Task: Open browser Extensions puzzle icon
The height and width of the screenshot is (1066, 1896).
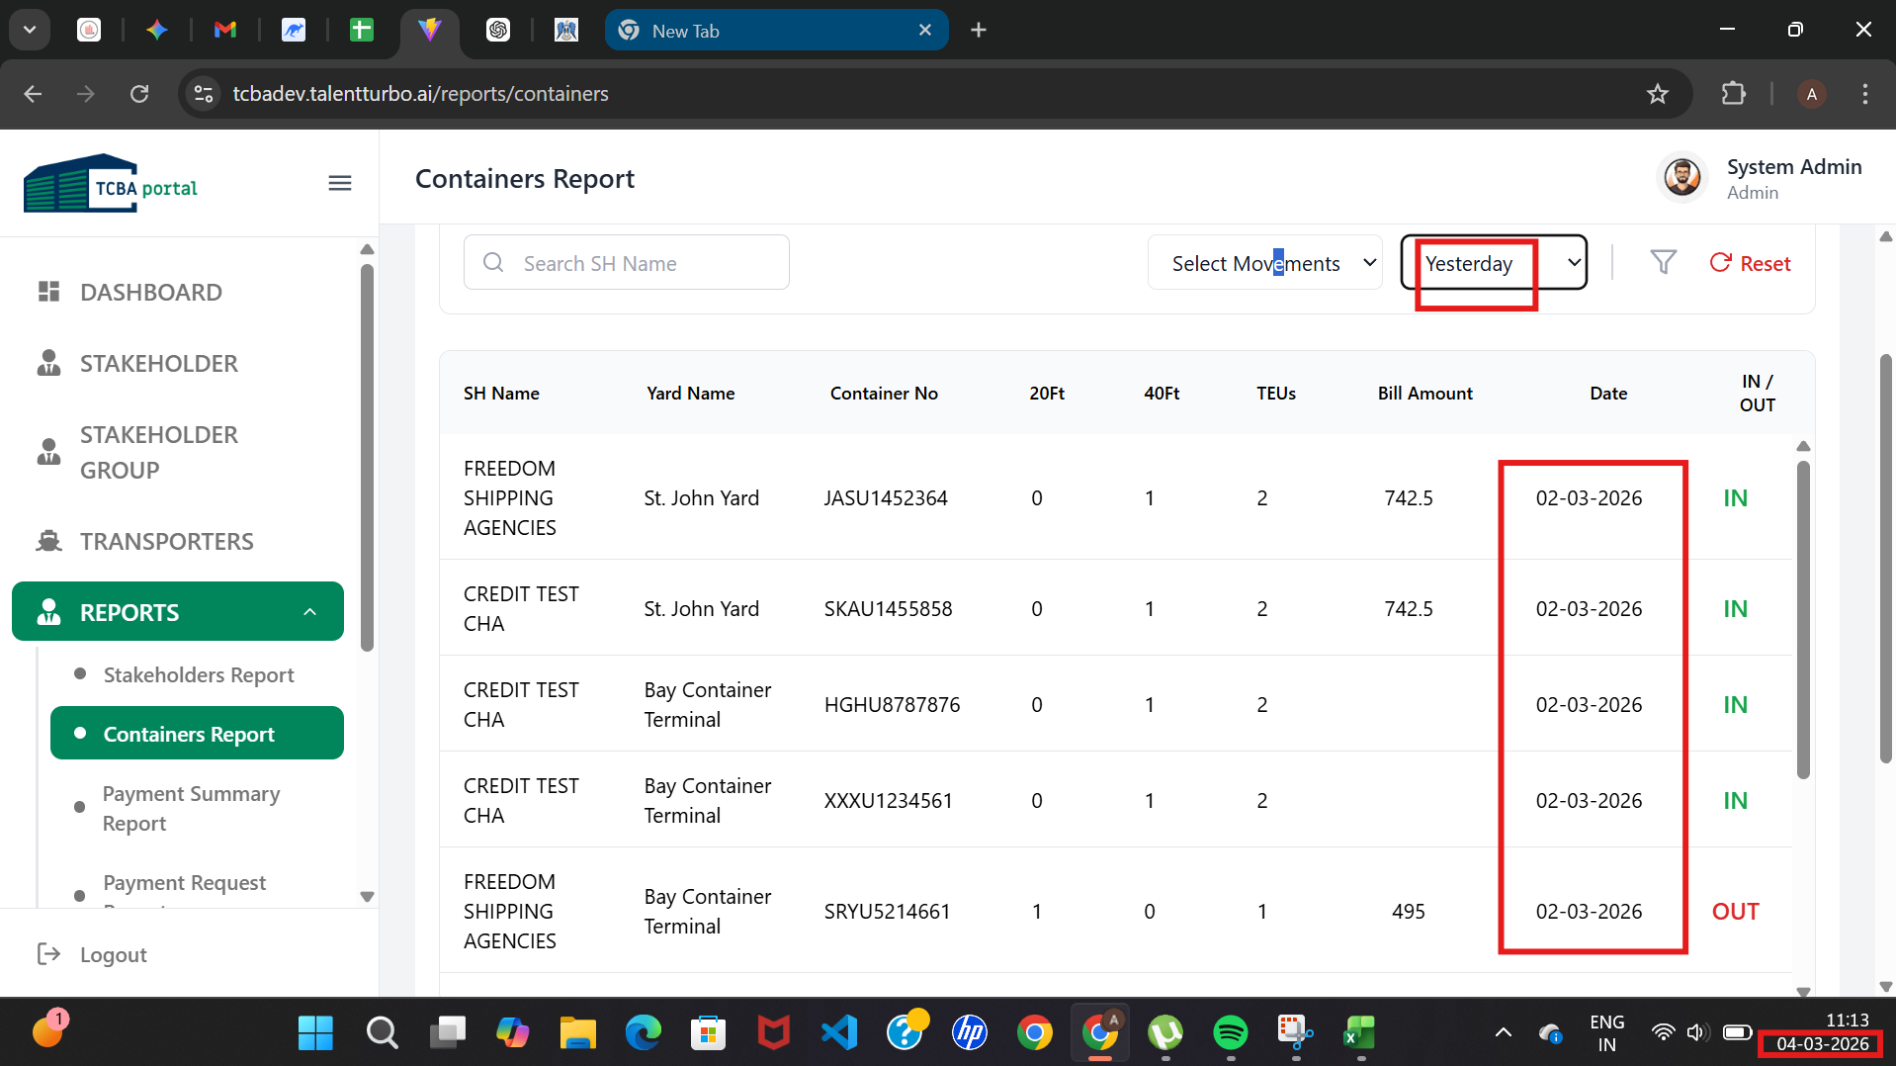Action: click(x=1733, y=94)
